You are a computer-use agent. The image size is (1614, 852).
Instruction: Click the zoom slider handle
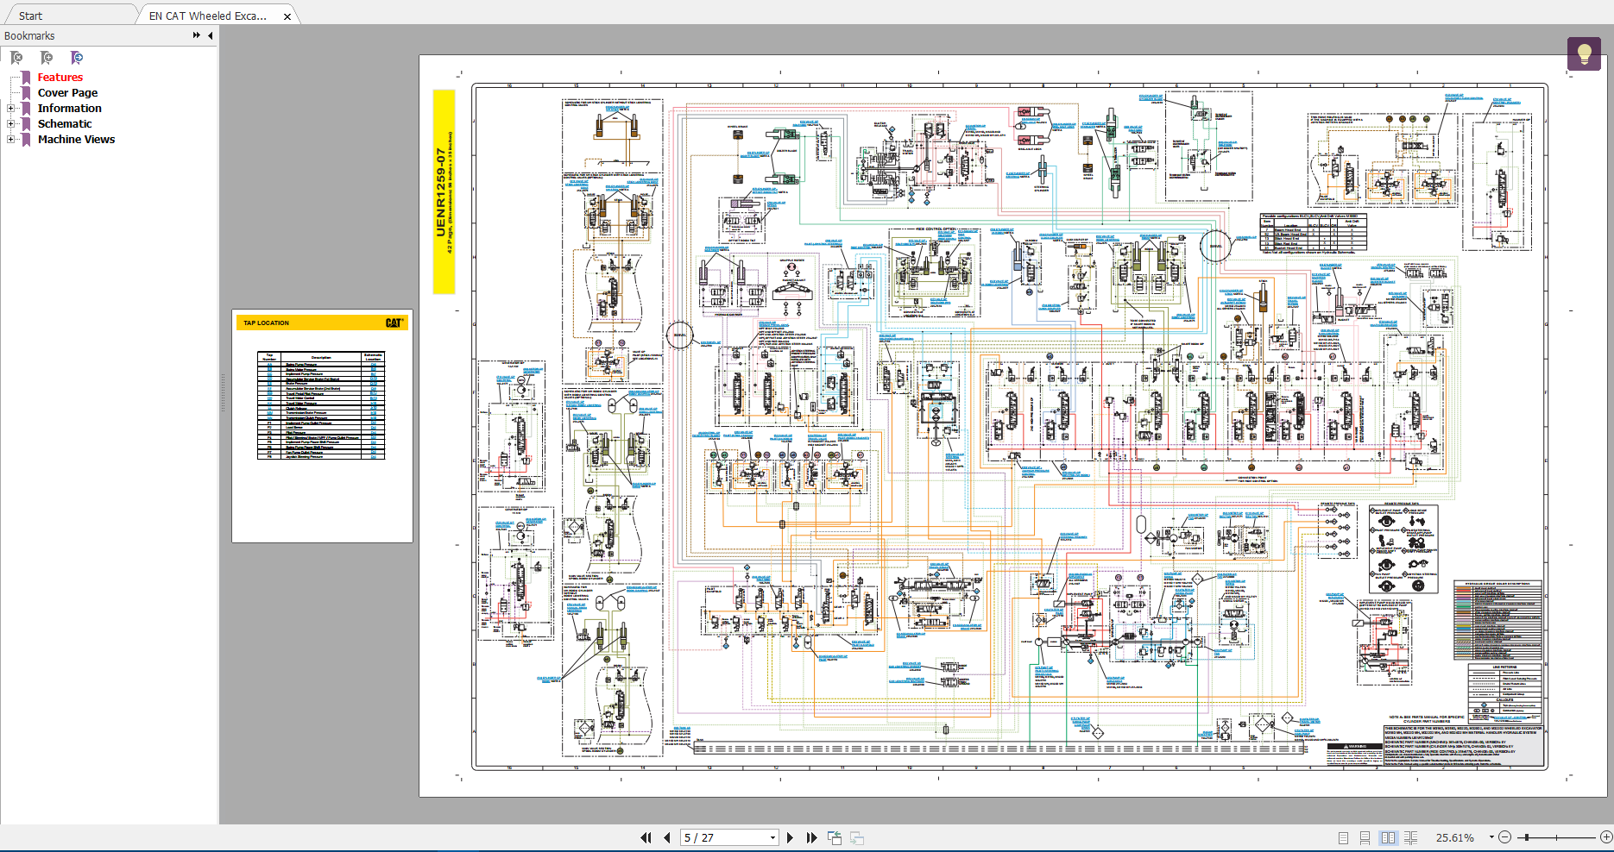(x=1527, y=837)
